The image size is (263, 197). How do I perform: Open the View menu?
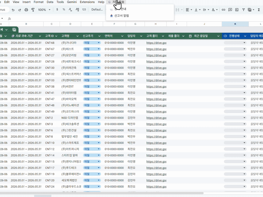pos(16,2)
